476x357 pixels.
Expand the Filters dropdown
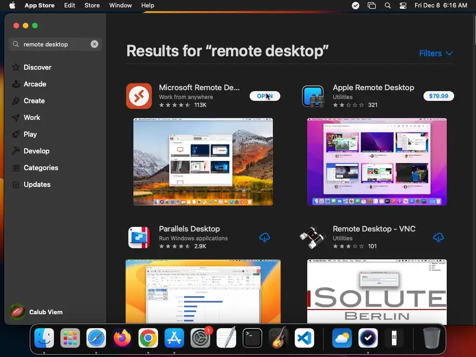(436, 53)
